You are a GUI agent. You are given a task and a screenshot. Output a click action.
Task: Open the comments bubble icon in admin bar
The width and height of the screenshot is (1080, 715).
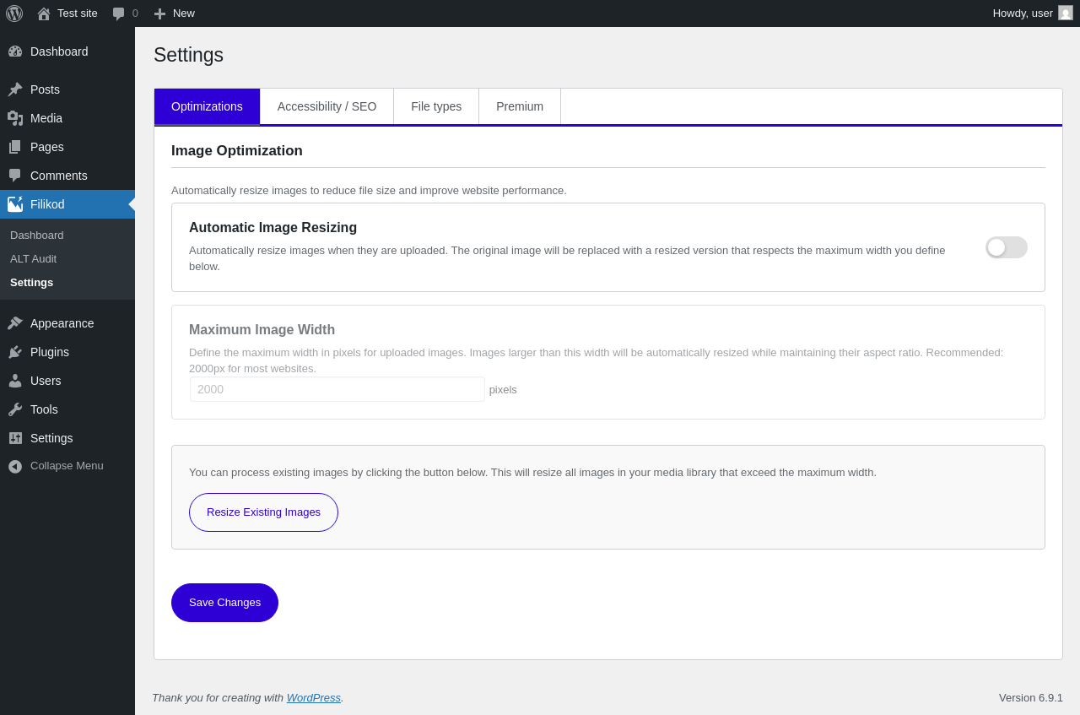tap(119, 14)
